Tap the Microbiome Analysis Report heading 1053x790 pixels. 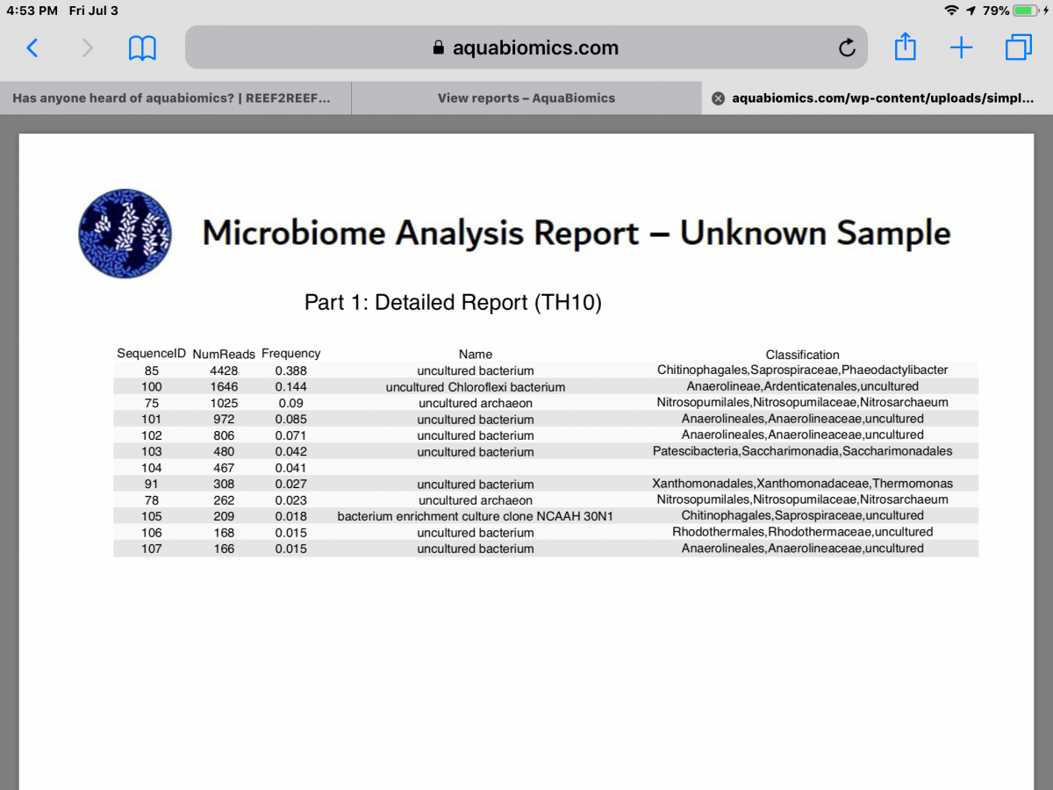(x=577, y=233)
